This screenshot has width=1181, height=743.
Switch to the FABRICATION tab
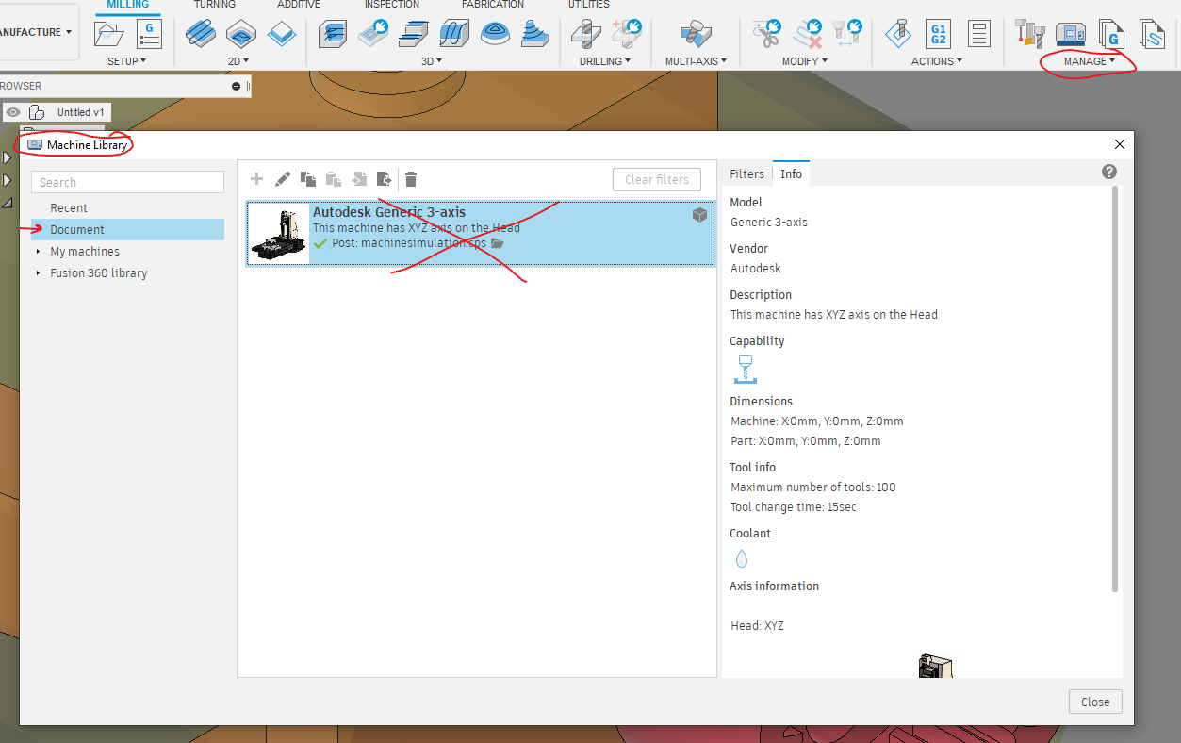tap(493, 5)
